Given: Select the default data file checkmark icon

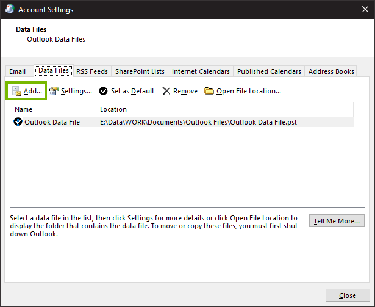Looking at the screenshot, I should [x=18, y=121].
